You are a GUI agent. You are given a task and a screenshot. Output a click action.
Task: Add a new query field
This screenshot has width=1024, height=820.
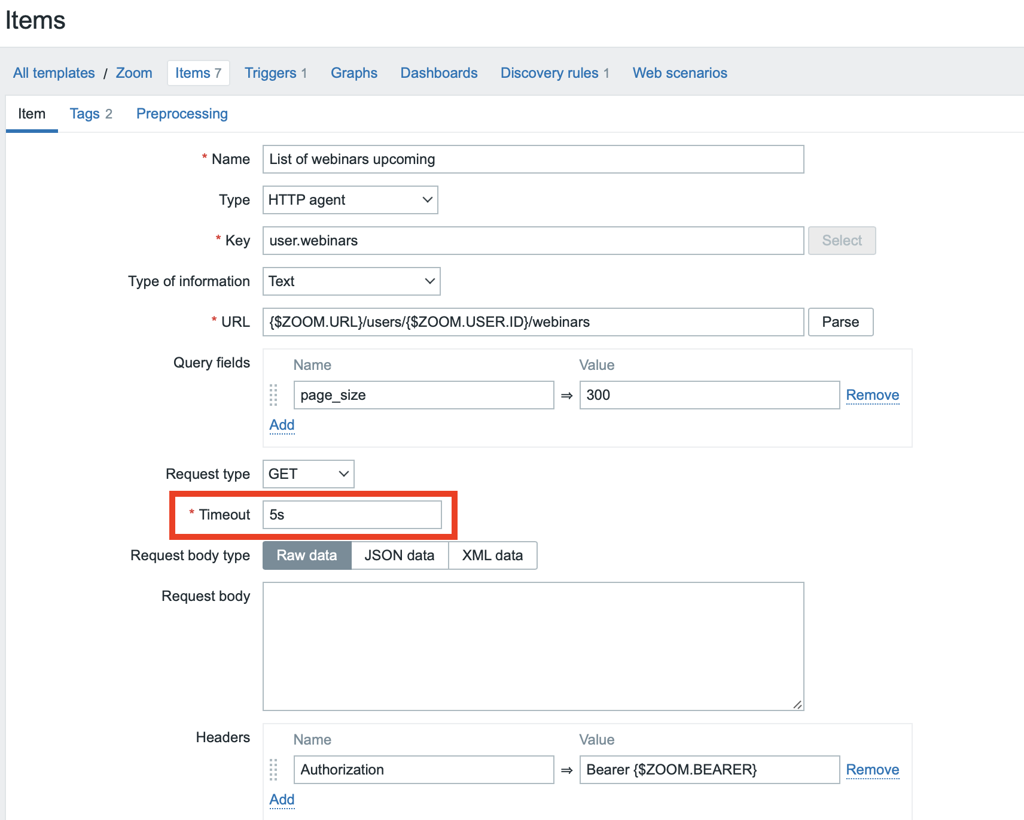(282, 425)
